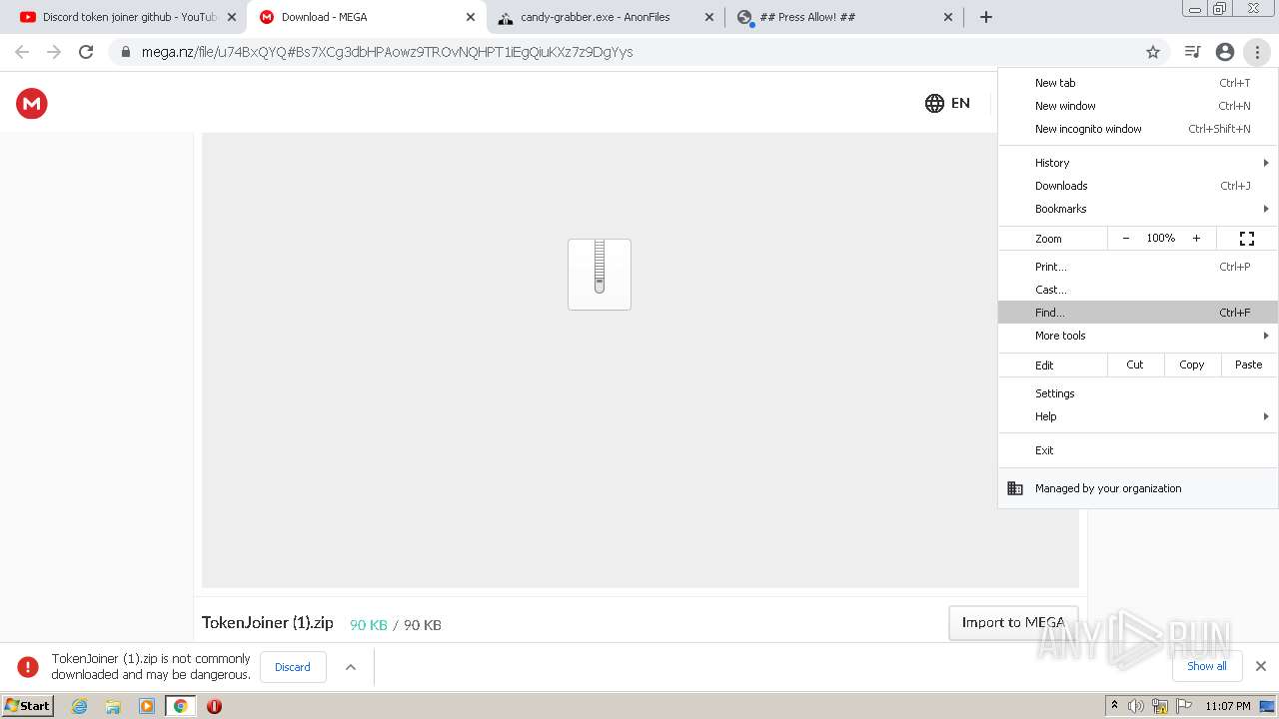Choose New incognito window
The image size is (1279, 719).
1138,129
